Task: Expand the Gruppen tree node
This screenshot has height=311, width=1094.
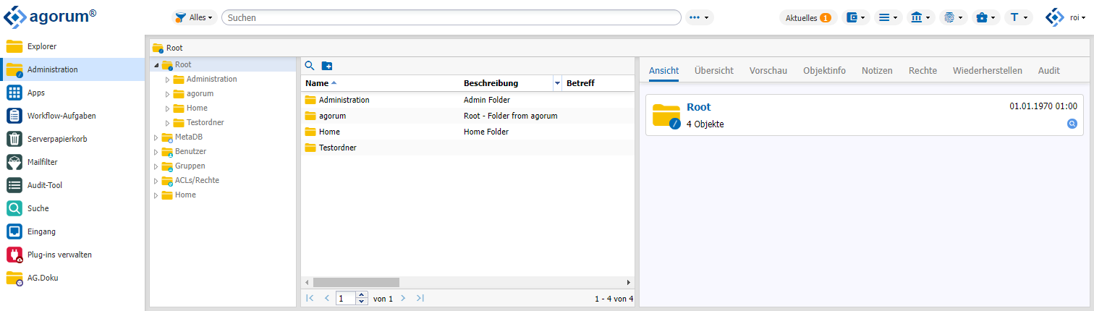Action: click(x=156, y=166)
